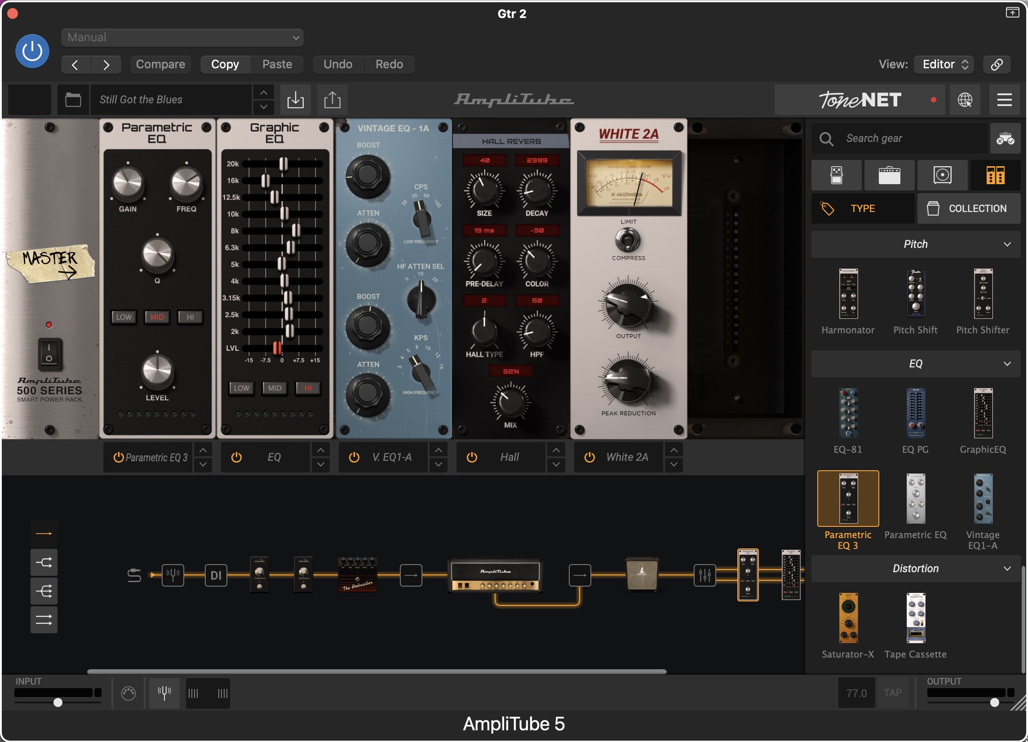Open the Manual preset dropdown
1028x742 pixels.
[182, 38]
